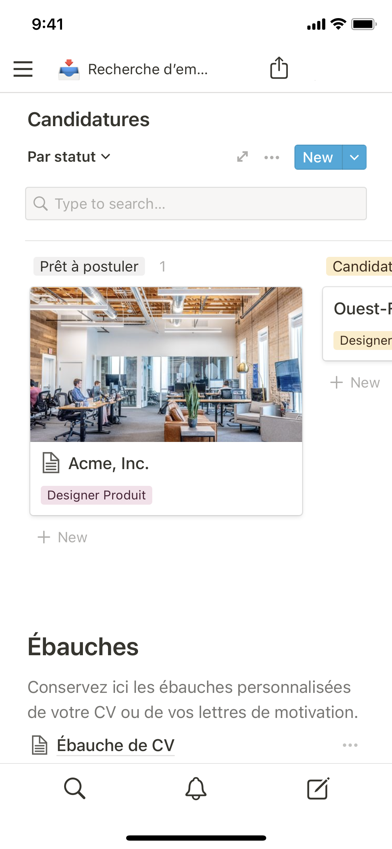Viewport: 392px width, 849px height.
Task: Open options dots for Ébauche de CV
Action: click(x=350, y=745)
